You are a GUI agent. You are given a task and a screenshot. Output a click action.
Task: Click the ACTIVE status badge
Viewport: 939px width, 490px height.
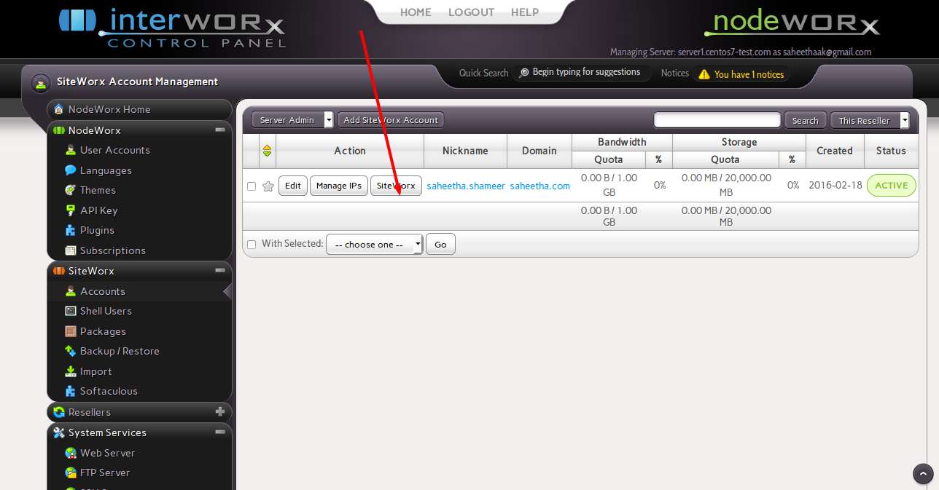[x=892, y=186]
